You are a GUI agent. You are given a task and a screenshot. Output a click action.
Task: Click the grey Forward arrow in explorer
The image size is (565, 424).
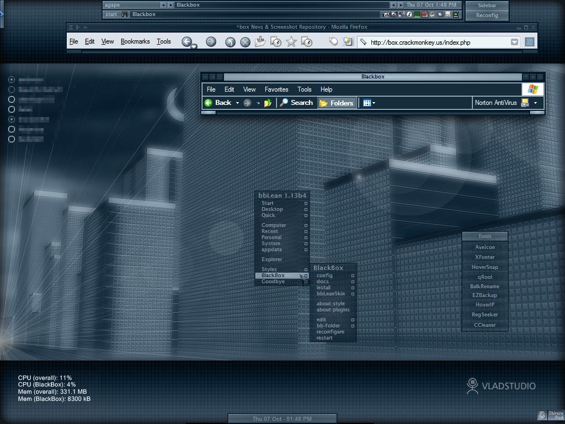(x=247, y=103)
